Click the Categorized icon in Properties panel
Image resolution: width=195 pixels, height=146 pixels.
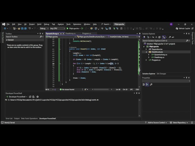[144, 85]
